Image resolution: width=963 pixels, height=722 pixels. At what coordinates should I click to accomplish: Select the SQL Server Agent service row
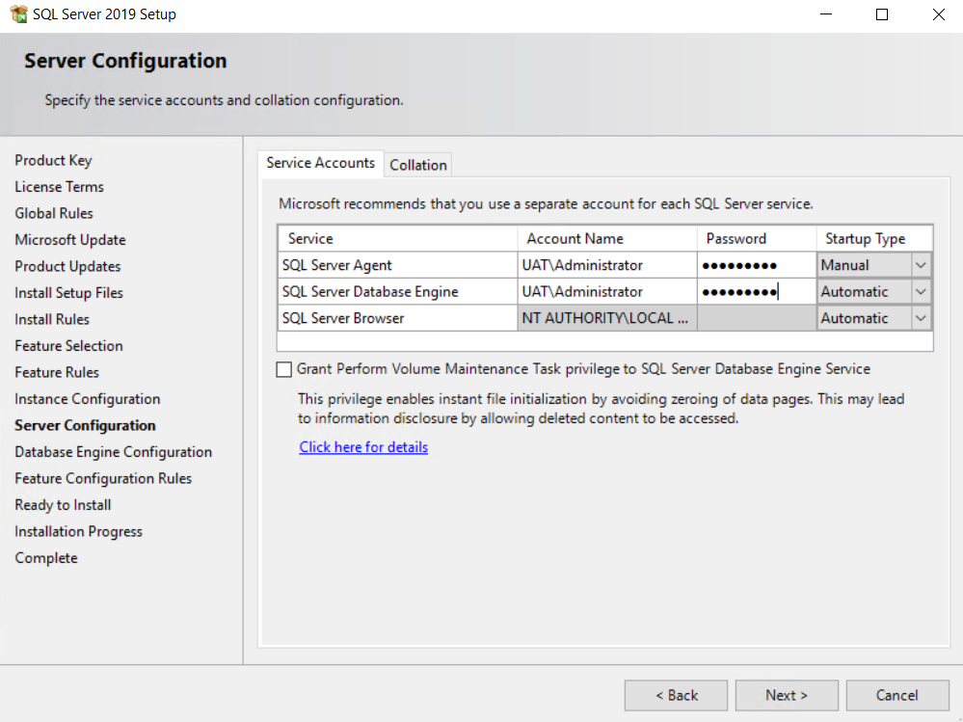pyautogui.click(x=397, y=265)
